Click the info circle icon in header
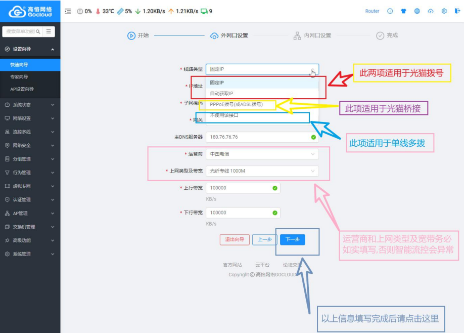 coord(390,11)
